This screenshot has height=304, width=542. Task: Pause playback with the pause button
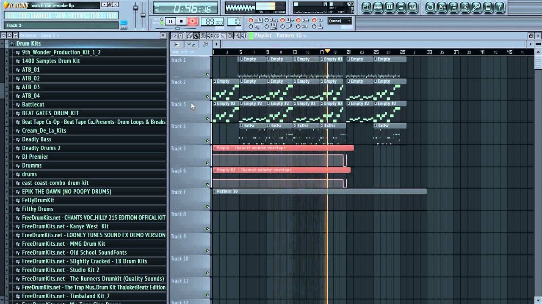170,21
